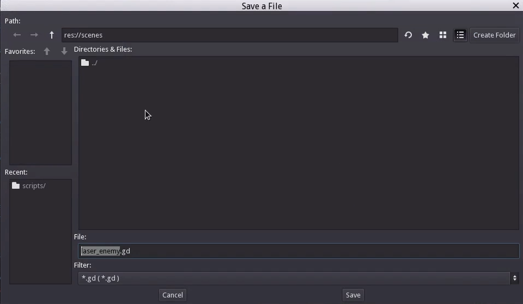Image resolution: width=523 pixels, height=304 pixels.
Task: Toggle favorite for the current folder
Action: (x=425, y=35)
